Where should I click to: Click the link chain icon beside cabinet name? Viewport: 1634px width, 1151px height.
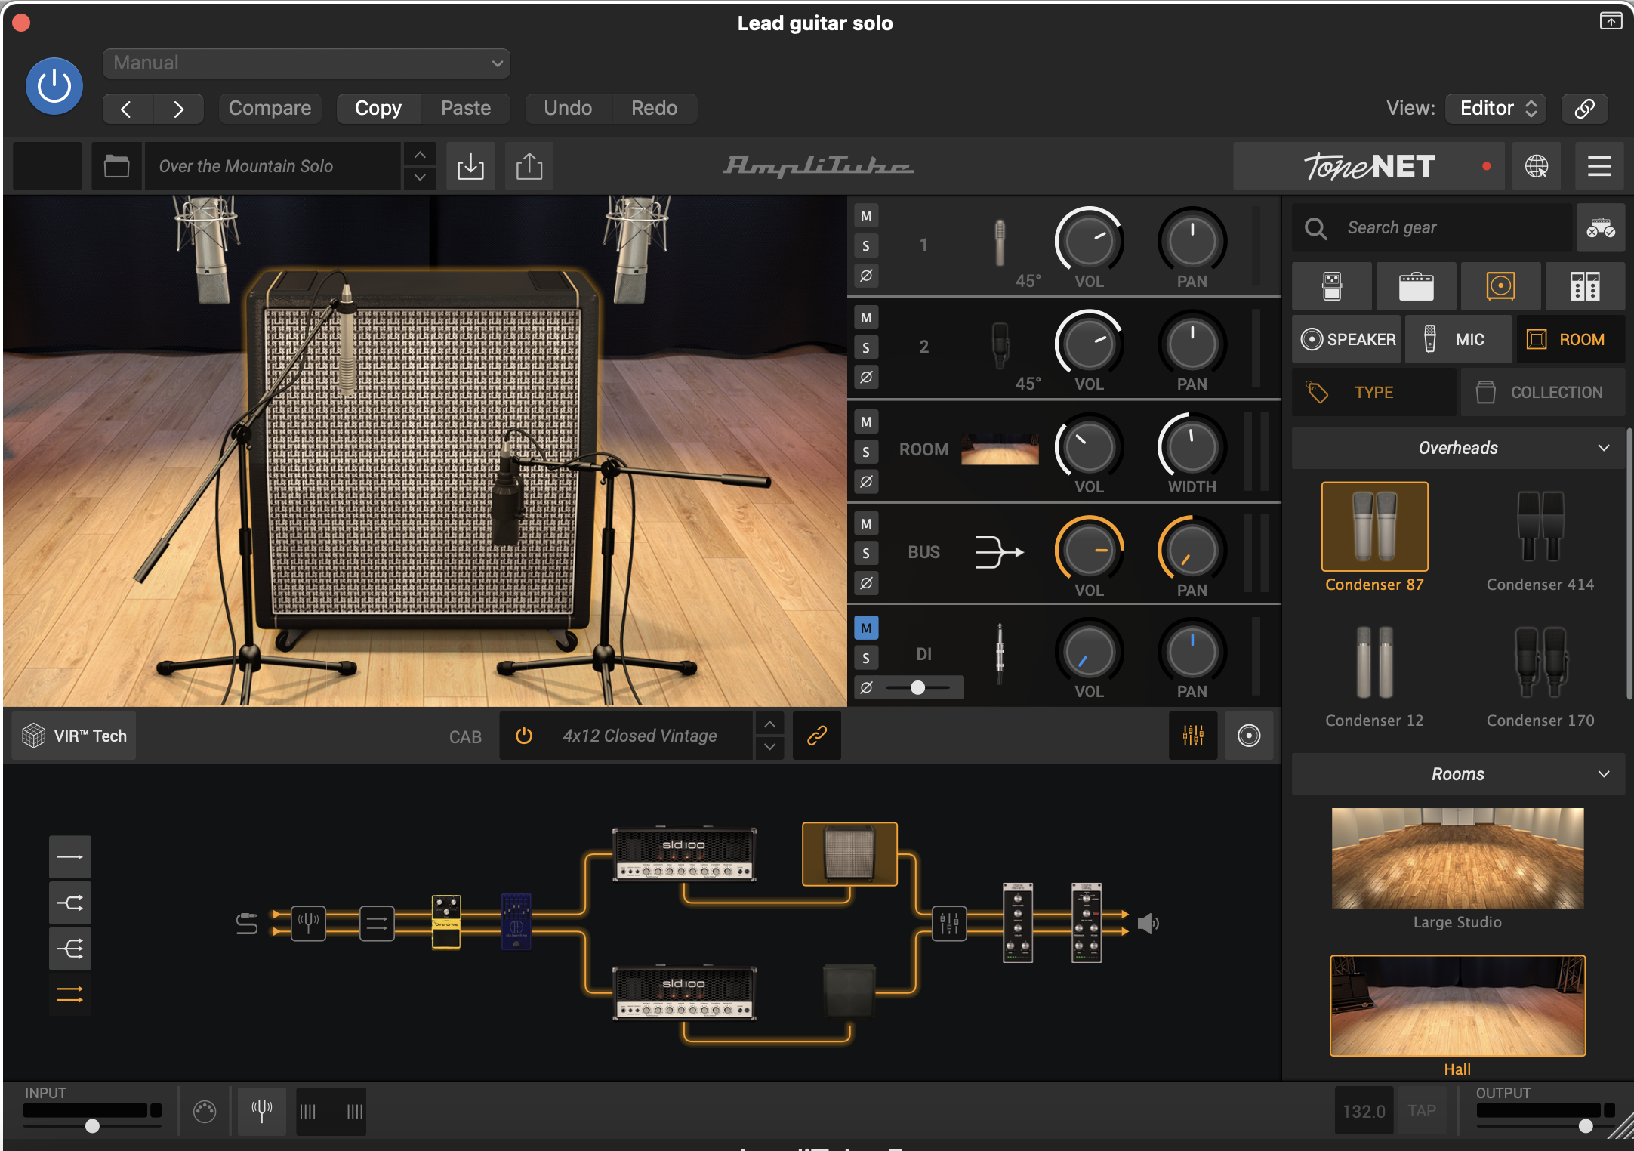click(x=817, y=736)
